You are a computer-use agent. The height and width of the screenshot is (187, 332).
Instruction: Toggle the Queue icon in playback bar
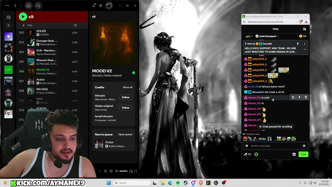(x=105, y=171)
